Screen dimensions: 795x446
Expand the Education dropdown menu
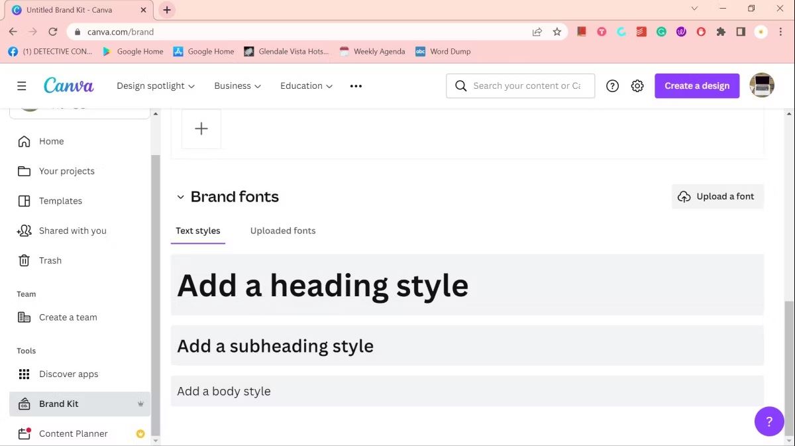(306, 86)
